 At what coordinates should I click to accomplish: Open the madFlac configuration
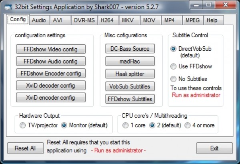coord(130,61)
